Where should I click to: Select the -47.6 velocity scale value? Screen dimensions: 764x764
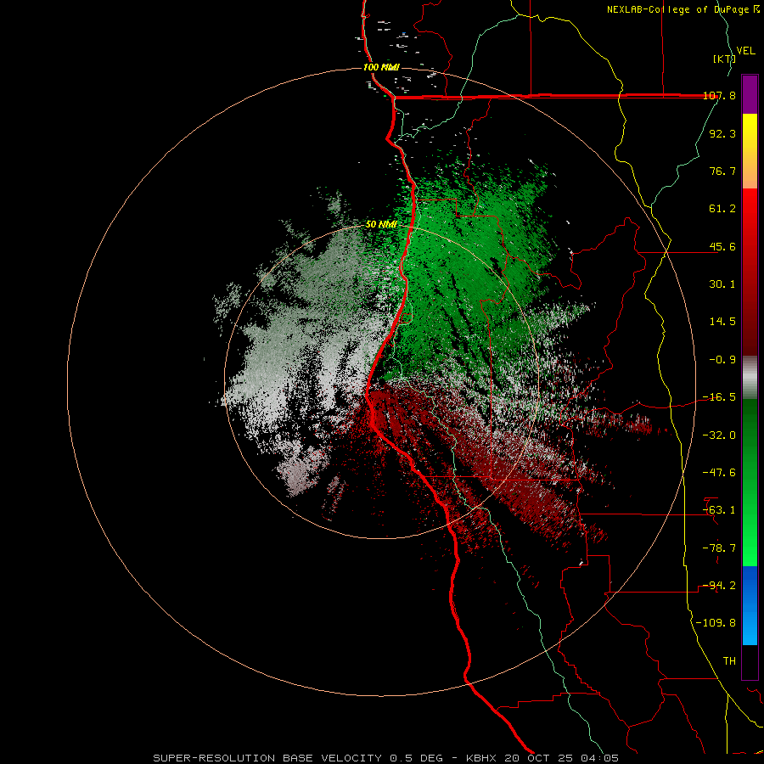click(x=719, y=472)
